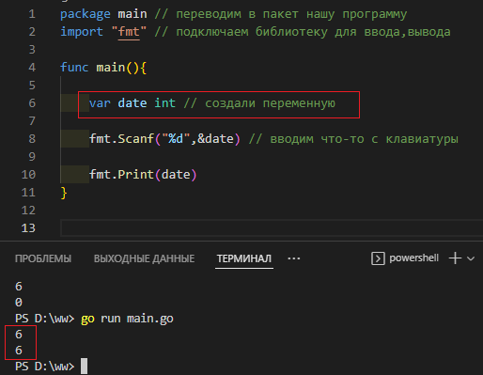Viewport: 483px width, 375px height.
Task: Open the terminal launch profile dropdown chevron
Action: pyautogui.click(x=471, y=258)
